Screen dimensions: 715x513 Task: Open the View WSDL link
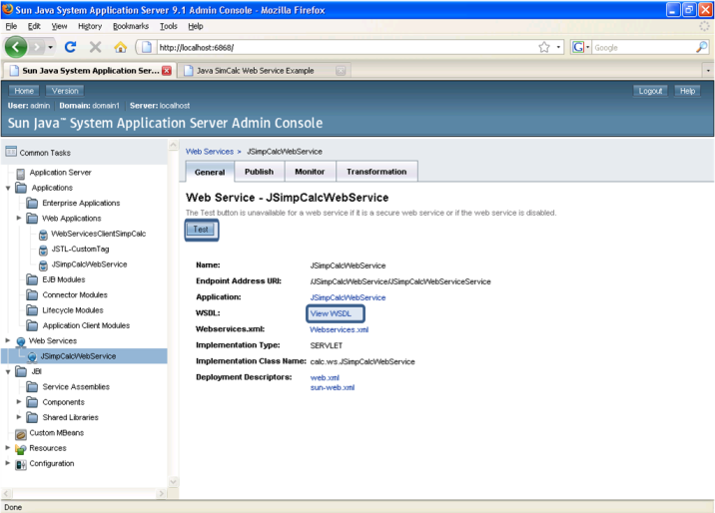click(331, 313)
